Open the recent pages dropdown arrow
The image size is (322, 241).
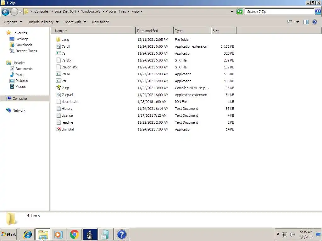point(20,12)
